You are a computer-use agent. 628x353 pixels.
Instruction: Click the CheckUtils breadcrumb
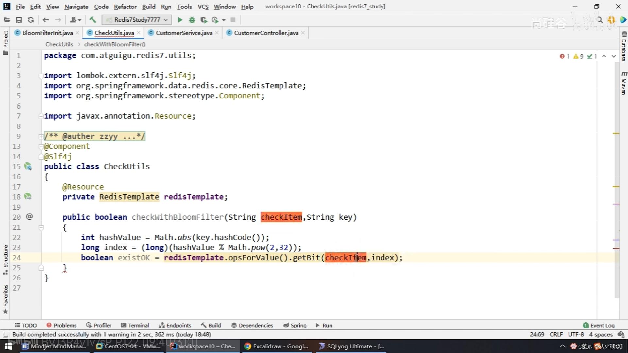[x=59, y=44]
